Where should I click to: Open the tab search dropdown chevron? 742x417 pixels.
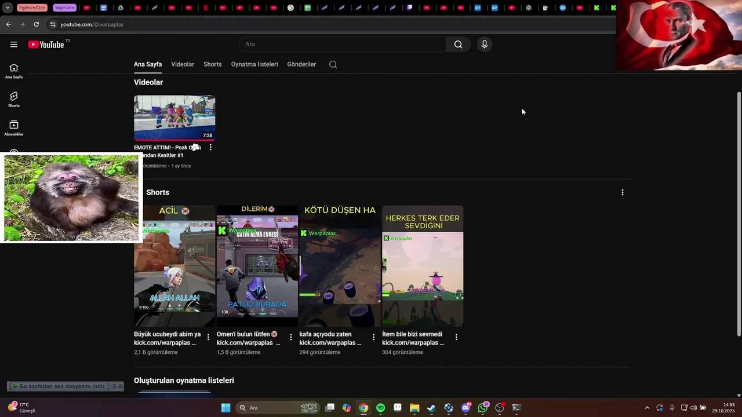[8, 8]
